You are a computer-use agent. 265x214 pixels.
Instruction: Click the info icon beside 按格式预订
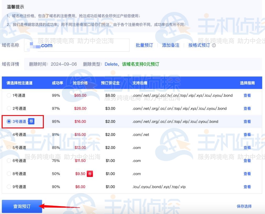pyautogui.click(x=214, y=45)
